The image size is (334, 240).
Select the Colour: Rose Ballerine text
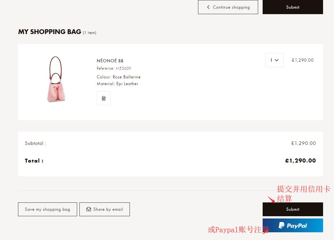(x=119, y=77)
